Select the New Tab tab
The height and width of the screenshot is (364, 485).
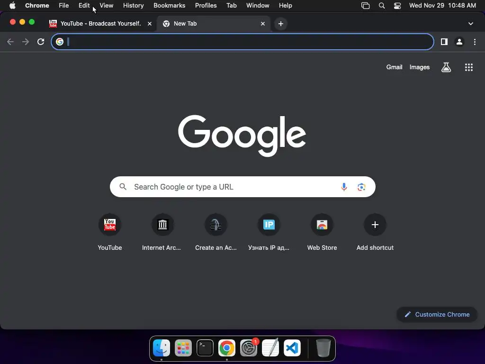214,24
